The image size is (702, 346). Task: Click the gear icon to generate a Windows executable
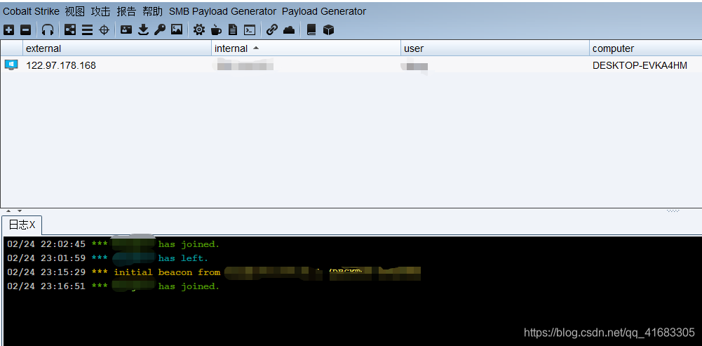click(x=199, y=30)
